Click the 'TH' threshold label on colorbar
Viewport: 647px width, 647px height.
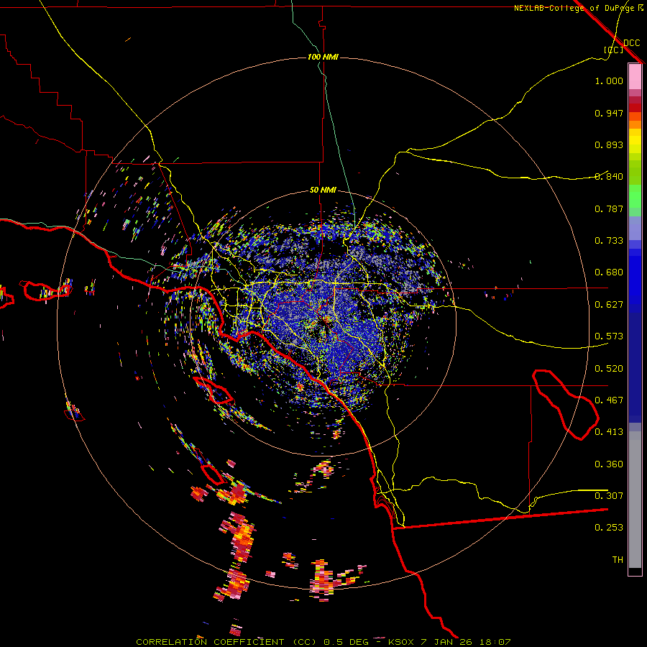coord(618,560)
